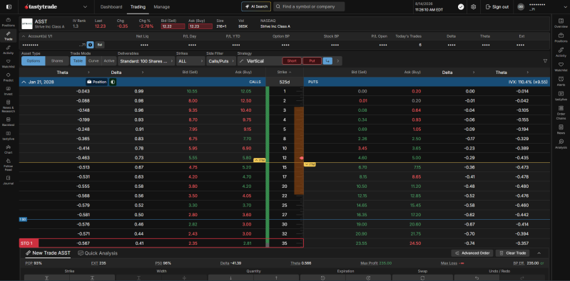Open Predict in the left sidebar
Viewport: 570px width, 281px height.
[8, 77]
